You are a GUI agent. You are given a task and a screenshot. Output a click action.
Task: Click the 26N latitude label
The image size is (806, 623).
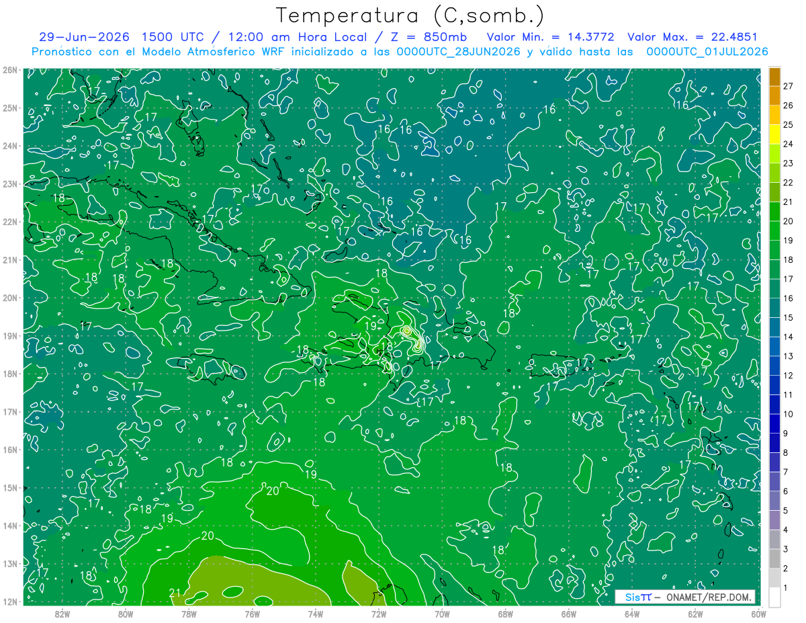point(10,70)
